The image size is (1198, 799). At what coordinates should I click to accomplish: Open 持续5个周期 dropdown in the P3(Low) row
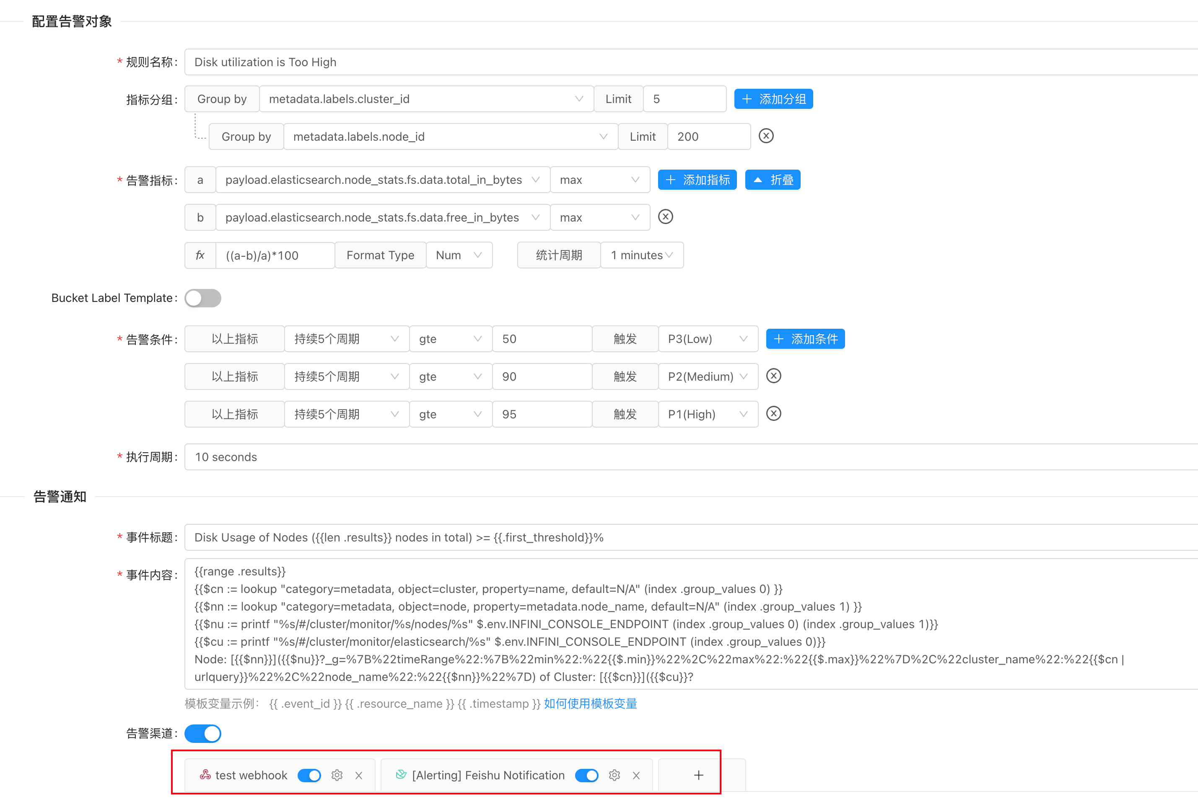pyautogui.click(x=346, y=339)
